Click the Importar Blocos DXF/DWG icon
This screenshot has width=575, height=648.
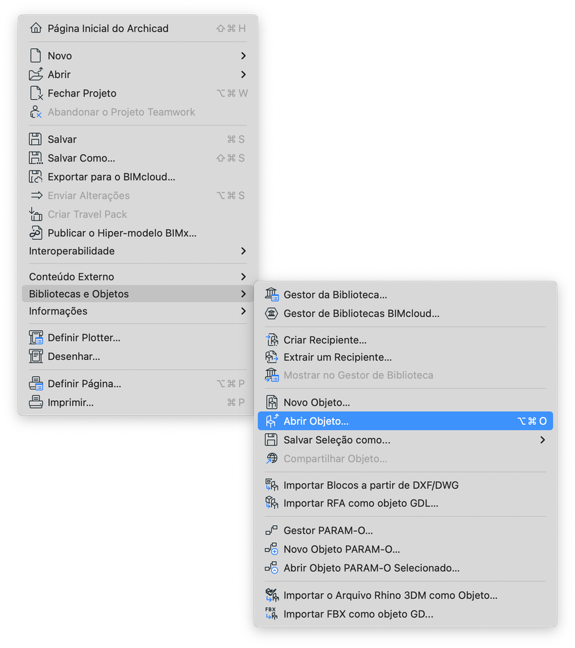click(271, 485)
